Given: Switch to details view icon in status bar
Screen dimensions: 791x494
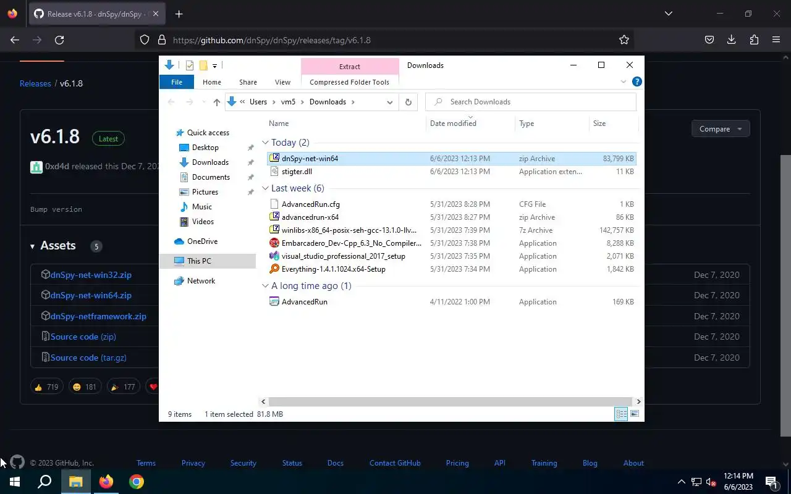Looking at the screenshot, I should coord(621,414).
